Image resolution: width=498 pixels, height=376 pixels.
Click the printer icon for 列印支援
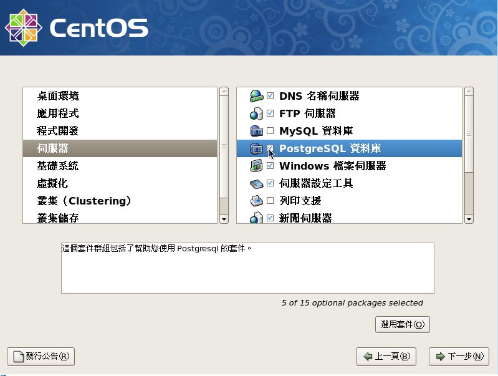(x=256, y=201)
